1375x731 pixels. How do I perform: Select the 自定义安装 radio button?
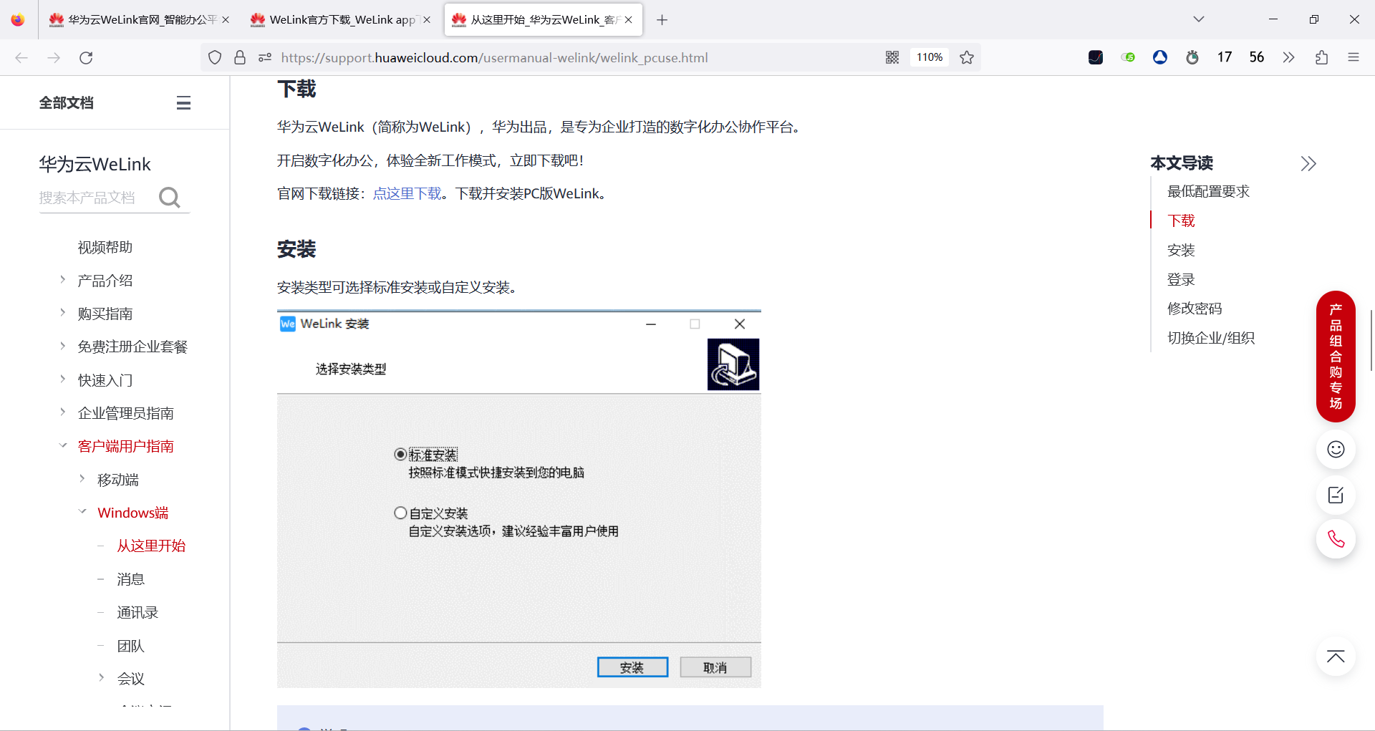(x=400, y=512)
